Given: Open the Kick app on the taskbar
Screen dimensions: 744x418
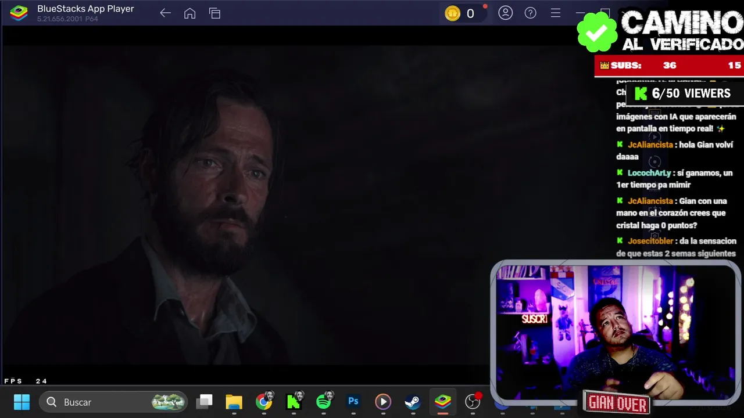Looking at the screenshot, I should [295, 401].
